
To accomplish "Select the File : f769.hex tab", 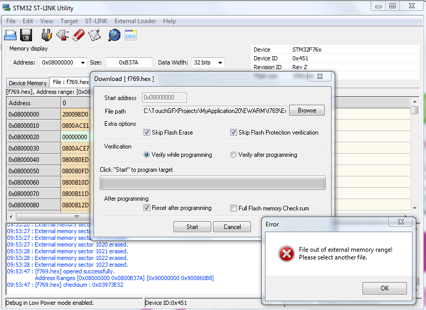I will [x=71, y=82].
